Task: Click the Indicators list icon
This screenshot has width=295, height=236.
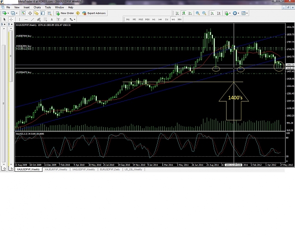Action: pyautogui.click(x=227, y=13)
